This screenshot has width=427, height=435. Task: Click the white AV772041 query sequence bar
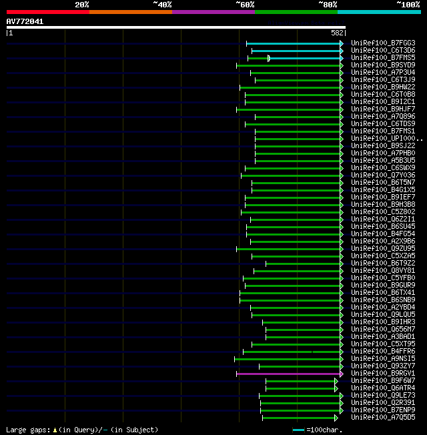176,27
